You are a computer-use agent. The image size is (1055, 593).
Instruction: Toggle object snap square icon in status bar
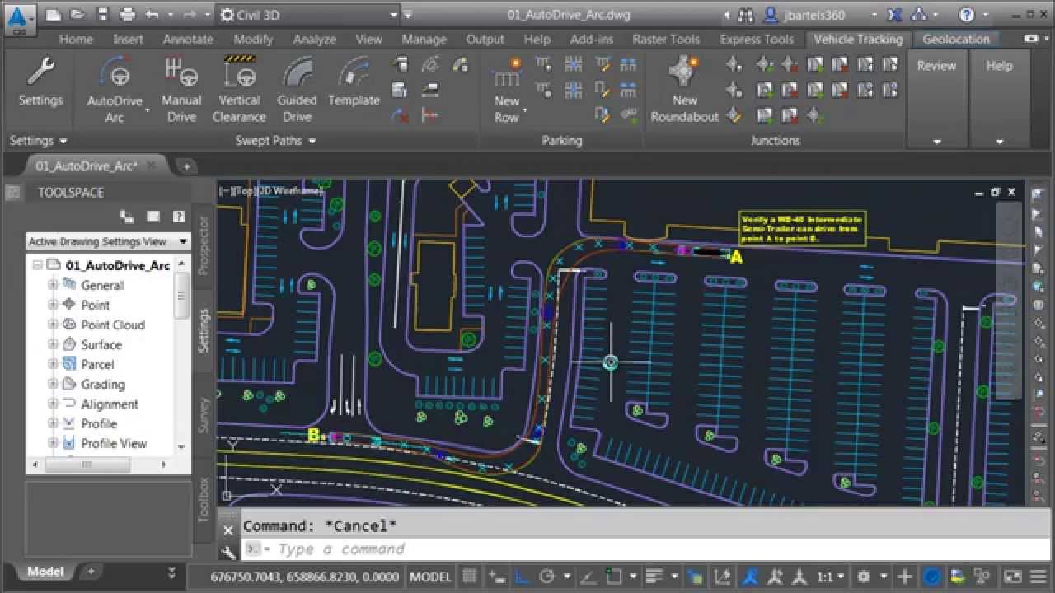[612, 577]
